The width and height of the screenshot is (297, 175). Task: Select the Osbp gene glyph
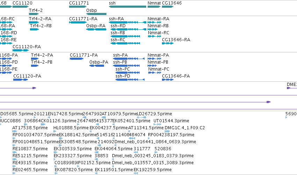pos(96,14)
